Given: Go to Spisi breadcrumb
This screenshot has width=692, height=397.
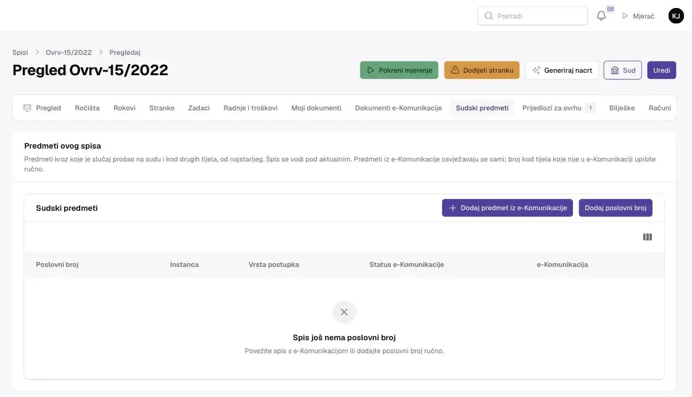Looking at the screenshot, I should click(x=20, y=52).
